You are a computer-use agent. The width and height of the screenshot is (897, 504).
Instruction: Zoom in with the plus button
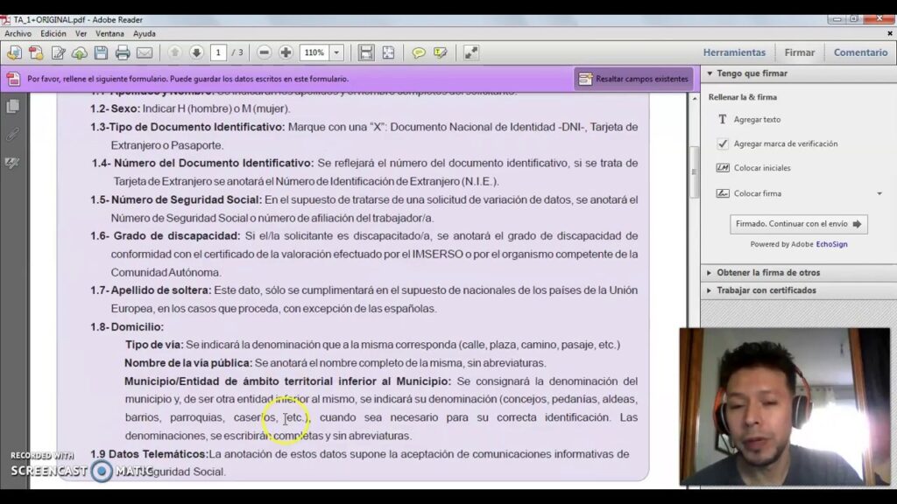click(286, 52)
